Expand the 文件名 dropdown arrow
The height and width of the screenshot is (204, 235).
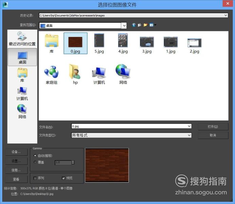pos(189,126)
